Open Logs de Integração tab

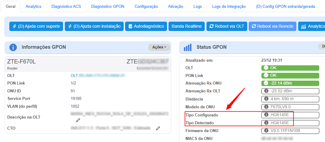click(x=229, y=6)
